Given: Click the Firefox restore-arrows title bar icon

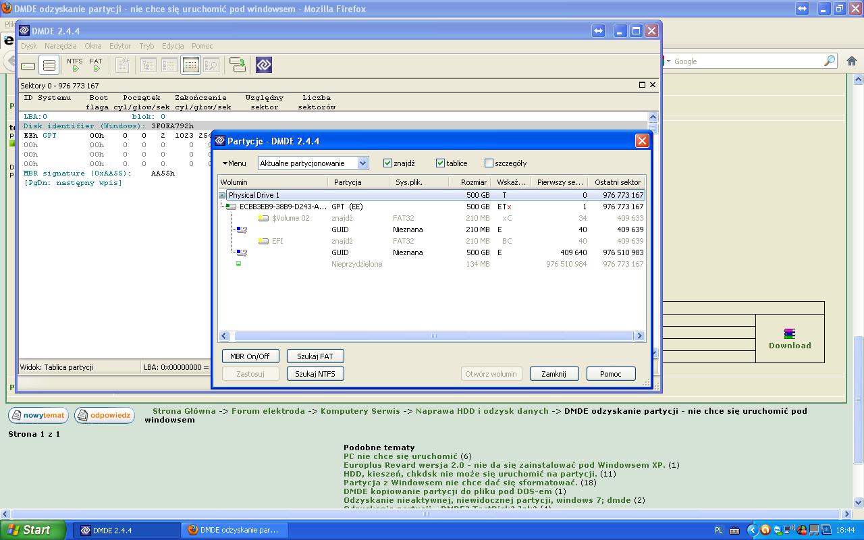Looking at the screenshot, I should pos(802,9).
